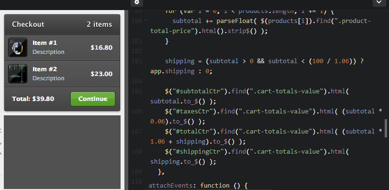The height and width of the screenshot is (190, 389).
Task: Select the Item #2 green matrix thumbnail
Action: (18, 74)
